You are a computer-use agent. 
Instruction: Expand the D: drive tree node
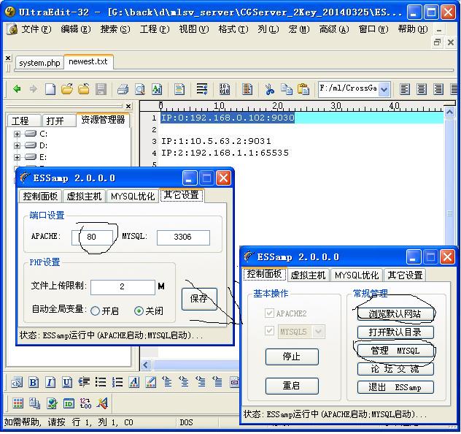tap(17, 146)
